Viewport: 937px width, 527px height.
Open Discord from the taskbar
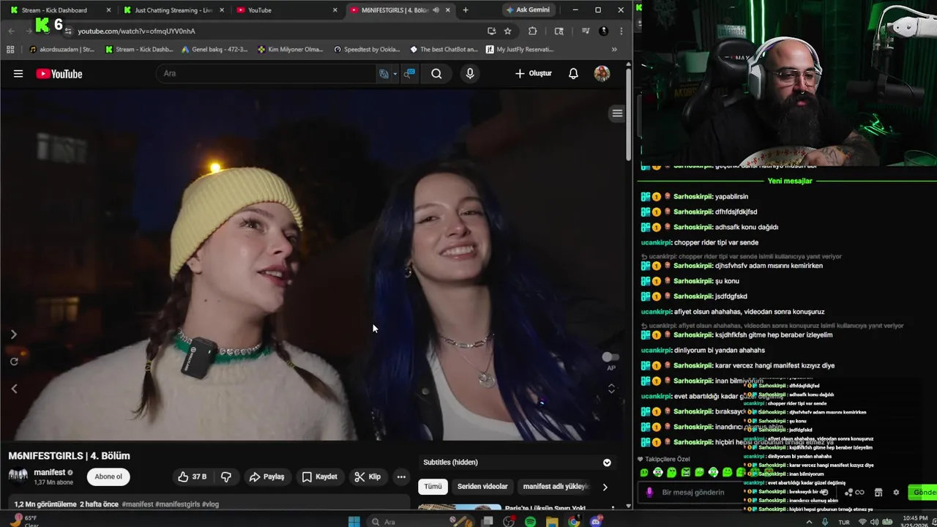(x=596, y=522)
